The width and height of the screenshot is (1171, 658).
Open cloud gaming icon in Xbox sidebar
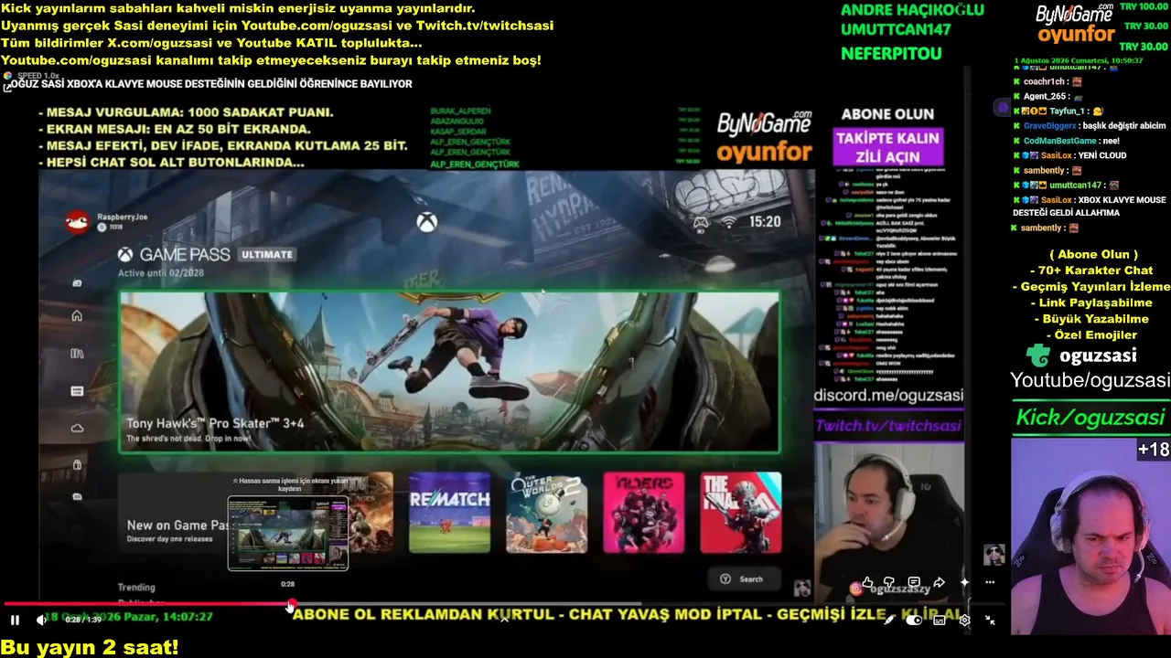coord(77,428)
